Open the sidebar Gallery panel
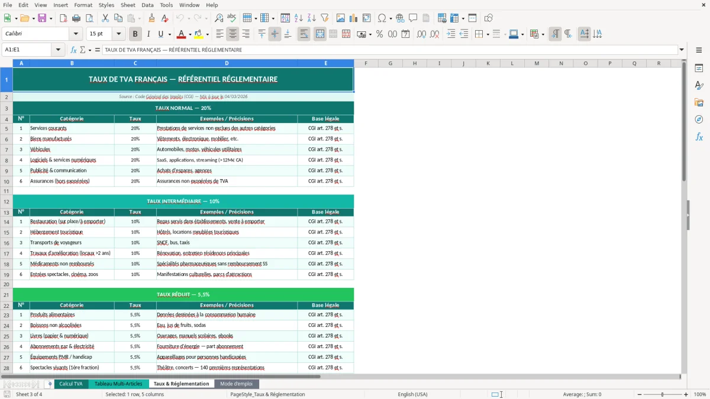 coord(699,103)
